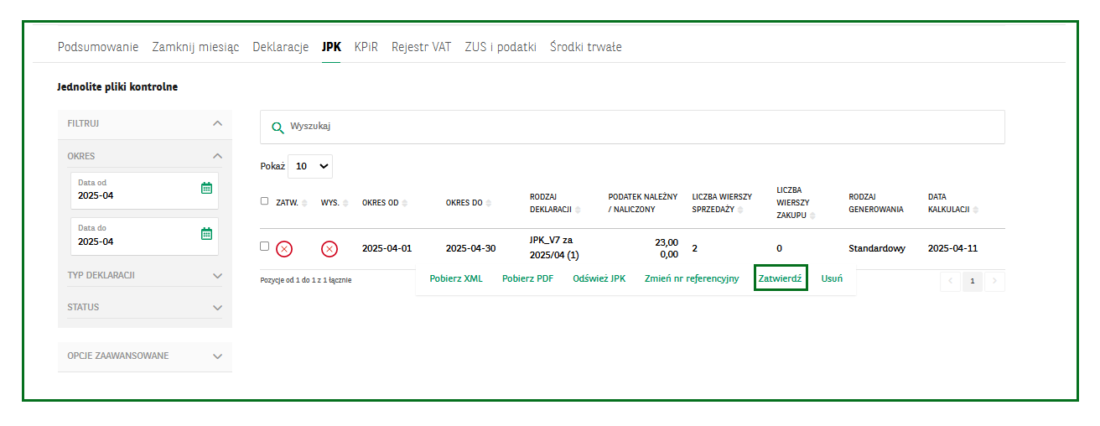Screen dimensions: 1100x426
Task: Click Zmień nr referencyjny link
Action: [x=692, y=278]
